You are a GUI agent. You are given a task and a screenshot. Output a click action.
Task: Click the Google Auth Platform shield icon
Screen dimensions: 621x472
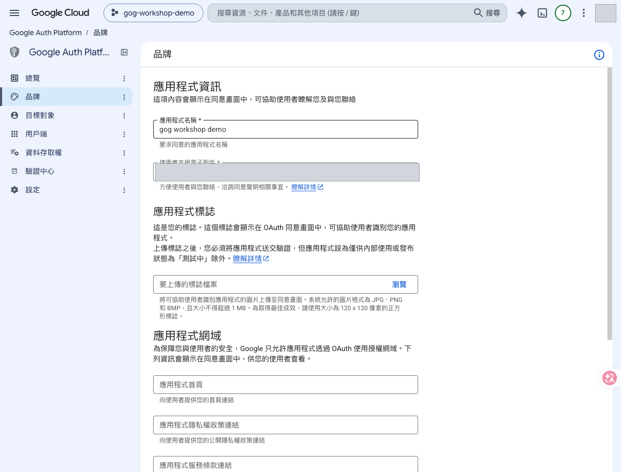[14, 52]
